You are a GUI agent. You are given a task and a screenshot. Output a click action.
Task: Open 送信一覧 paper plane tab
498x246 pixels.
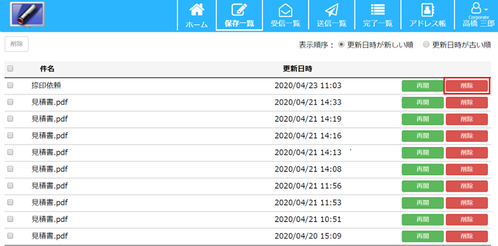(x=331, y=15)
